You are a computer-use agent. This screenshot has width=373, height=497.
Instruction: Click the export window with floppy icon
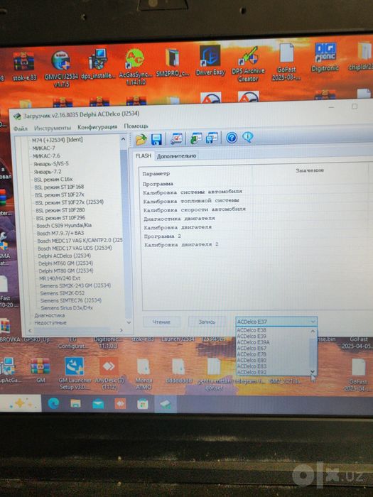point(212,138)
